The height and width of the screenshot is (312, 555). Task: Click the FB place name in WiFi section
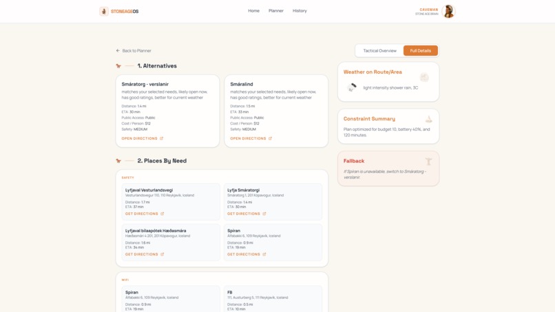pyautogui.click(x=230, y=293)
